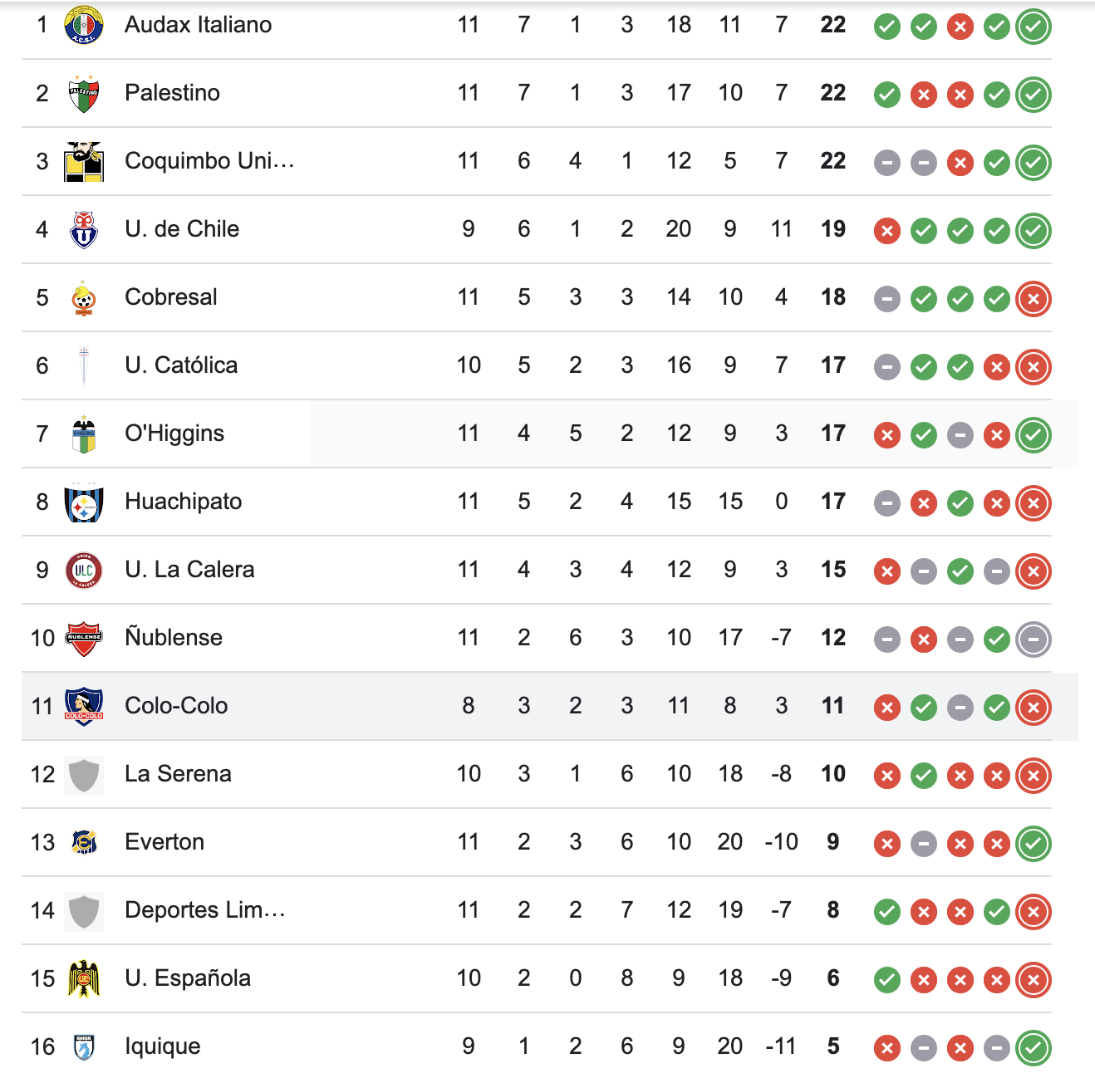Click the gray draw marker in Ñublense's last result
1095x1078 pixels.
[x=1033, y=639]
